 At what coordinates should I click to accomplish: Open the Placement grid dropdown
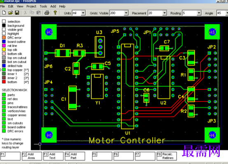coord(165,13)
